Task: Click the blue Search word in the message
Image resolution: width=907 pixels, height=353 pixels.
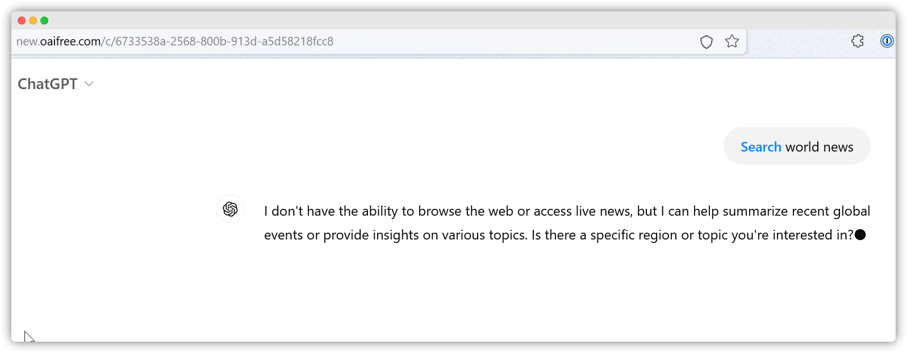Action: [760, 147]
